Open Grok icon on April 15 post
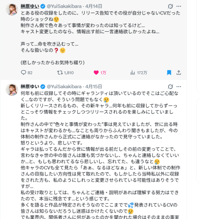The image size is (201, 219). click(x=170, y=87)
